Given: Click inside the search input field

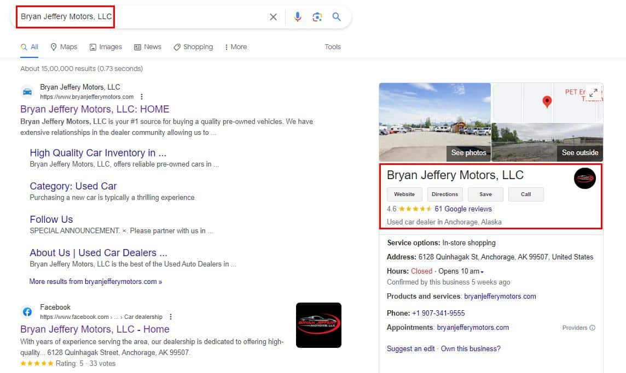Looking at the screenshot, I should [x=142, y=17].
